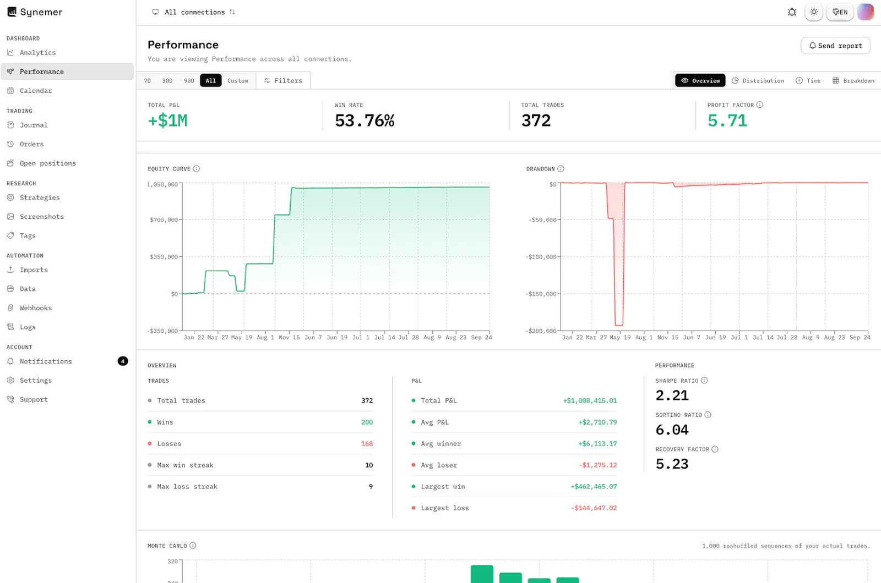Viewport: 881px width, 583px height.
Task: Open Notifications in the sidebar
Action: coord(67,361)
